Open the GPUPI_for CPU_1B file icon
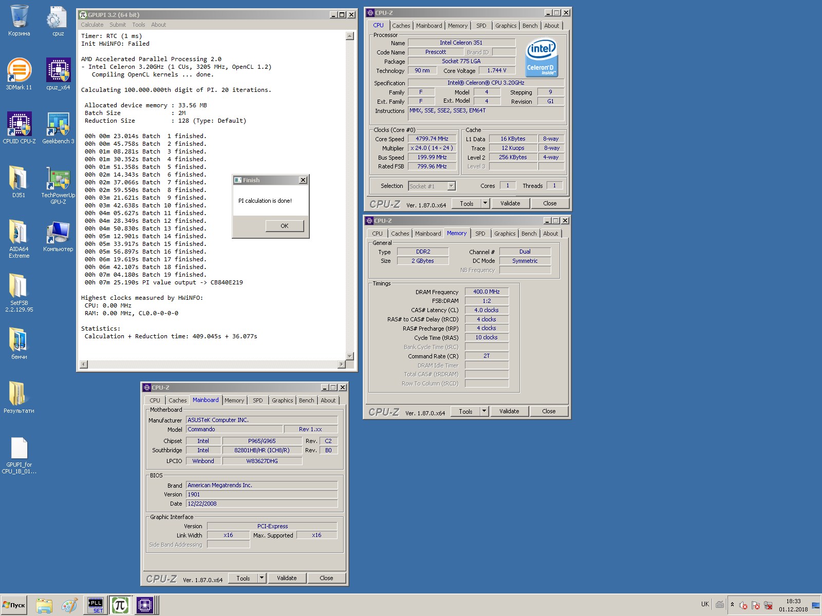The image size is (822, 616). click(19, 455)
